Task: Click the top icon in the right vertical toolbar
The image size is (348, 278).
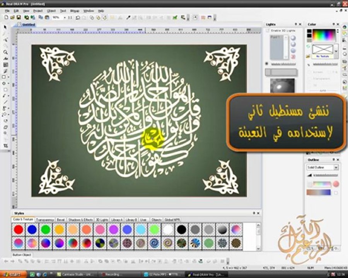Action: pyautogui.click(x=345, y=27)
